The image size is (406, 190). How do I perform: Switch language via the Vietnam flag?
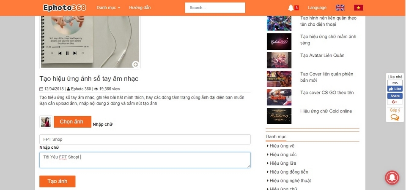point(358,8)
